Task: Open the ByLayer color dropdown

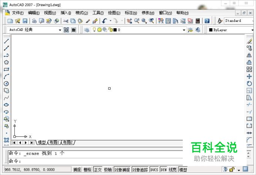Action: [252, 30]
